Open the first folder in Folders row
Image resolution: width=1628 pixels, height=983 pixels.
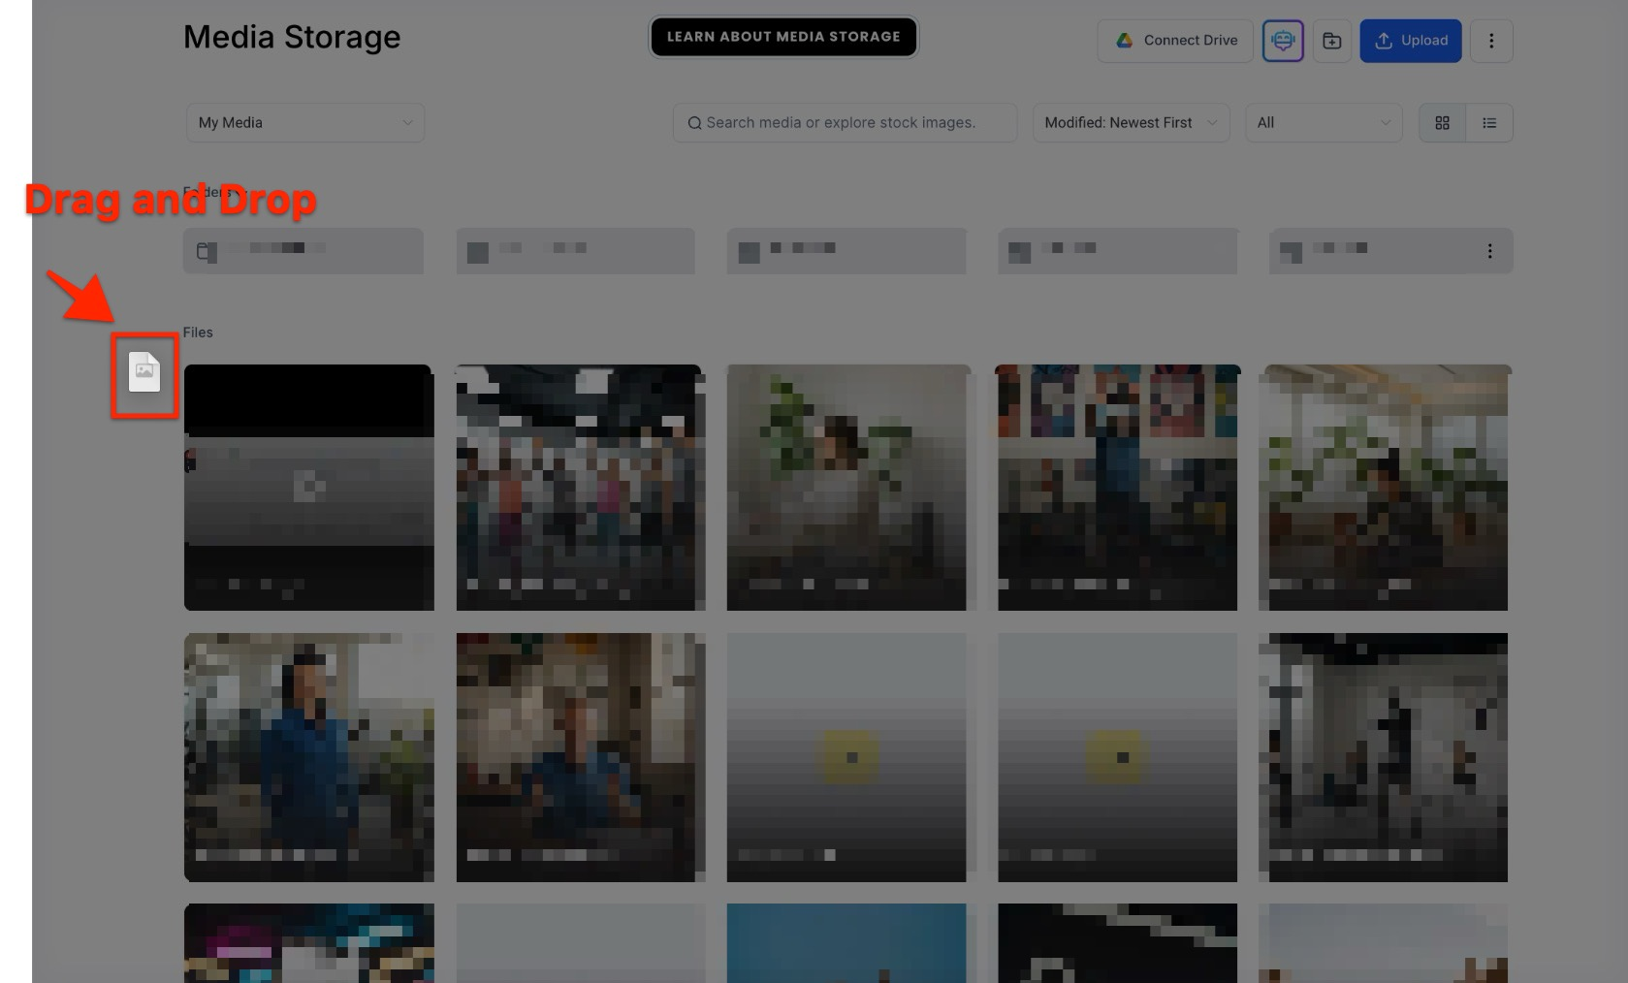pos(303,251)
